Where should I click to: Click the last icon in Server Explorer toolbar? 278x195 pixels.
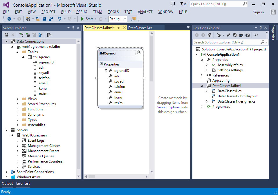[x=49, y=35]
